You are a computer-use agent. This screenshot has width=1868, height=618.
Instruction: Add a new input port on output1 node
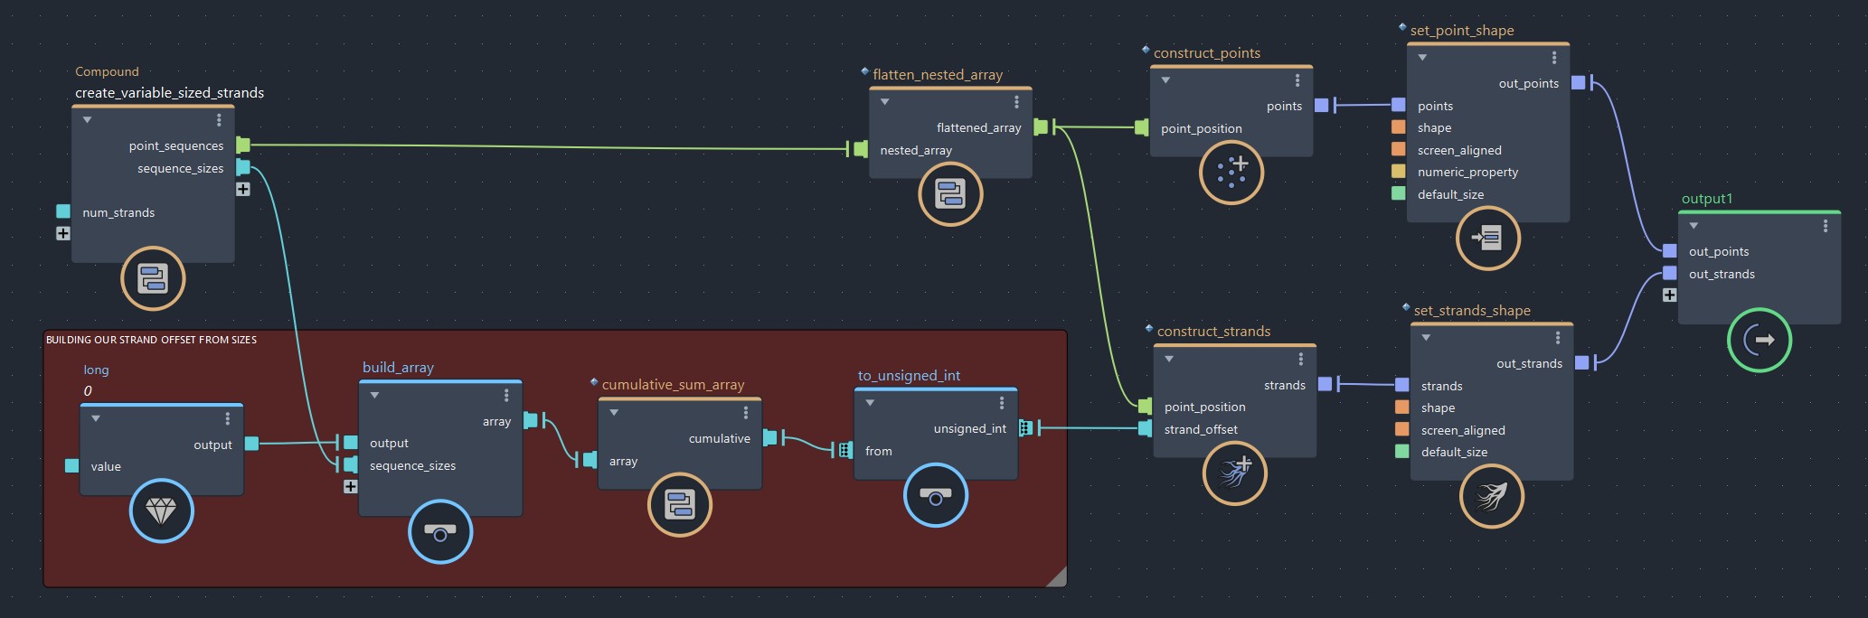click(x=1669, y=295)
